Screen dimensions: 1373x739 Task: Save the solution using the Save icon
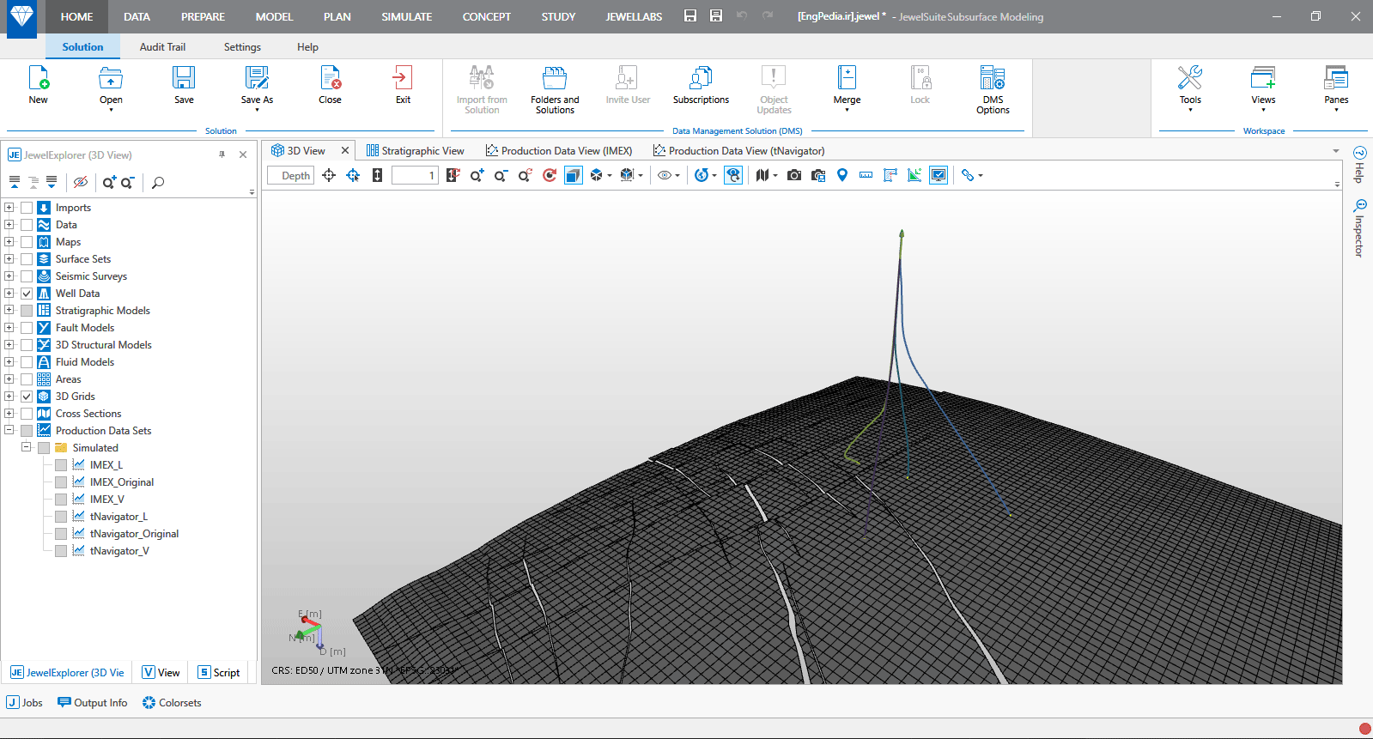184,78
